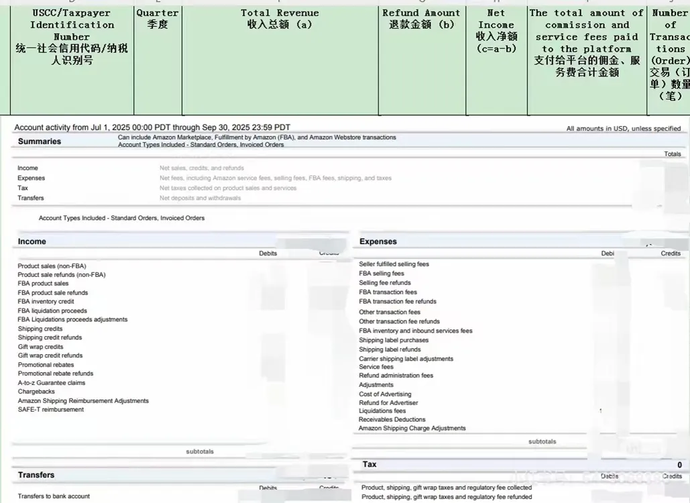The image size is (690, 503).
Task: Click 'Net sales, credits, and refunds' description
Action: tap(202, 168)
